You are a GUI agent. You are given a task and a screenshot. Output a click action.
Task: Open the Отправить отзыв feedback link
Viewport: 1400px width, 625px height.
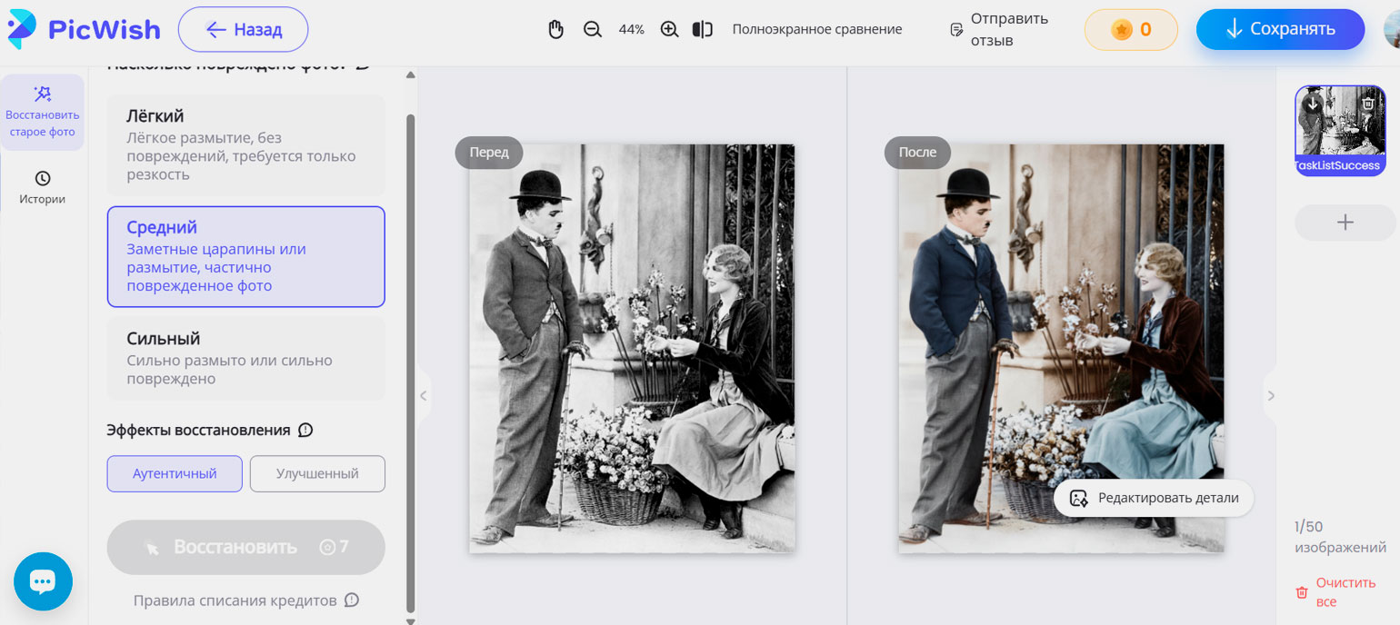point(999,29)
